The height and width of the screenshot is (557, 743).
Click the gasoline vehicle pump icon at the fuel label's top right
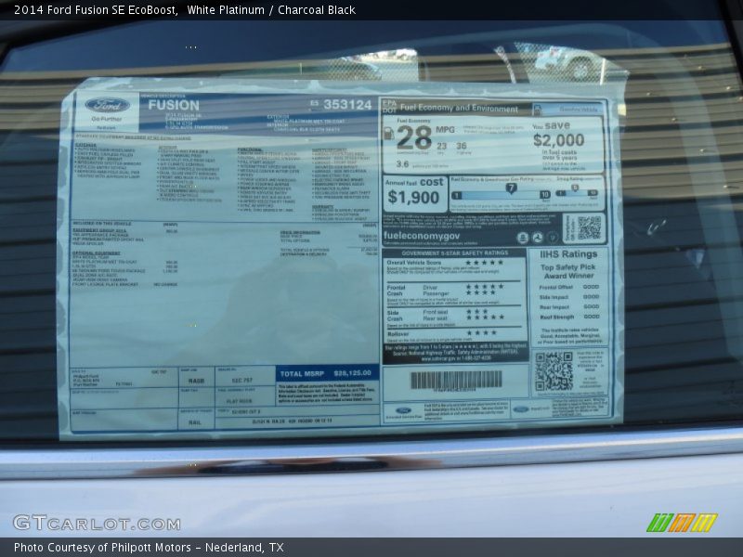(x=537, y=110)
